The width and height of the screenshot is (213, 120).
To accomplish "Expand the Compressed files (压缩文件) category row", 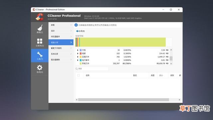I will click(x=78, y=57).
